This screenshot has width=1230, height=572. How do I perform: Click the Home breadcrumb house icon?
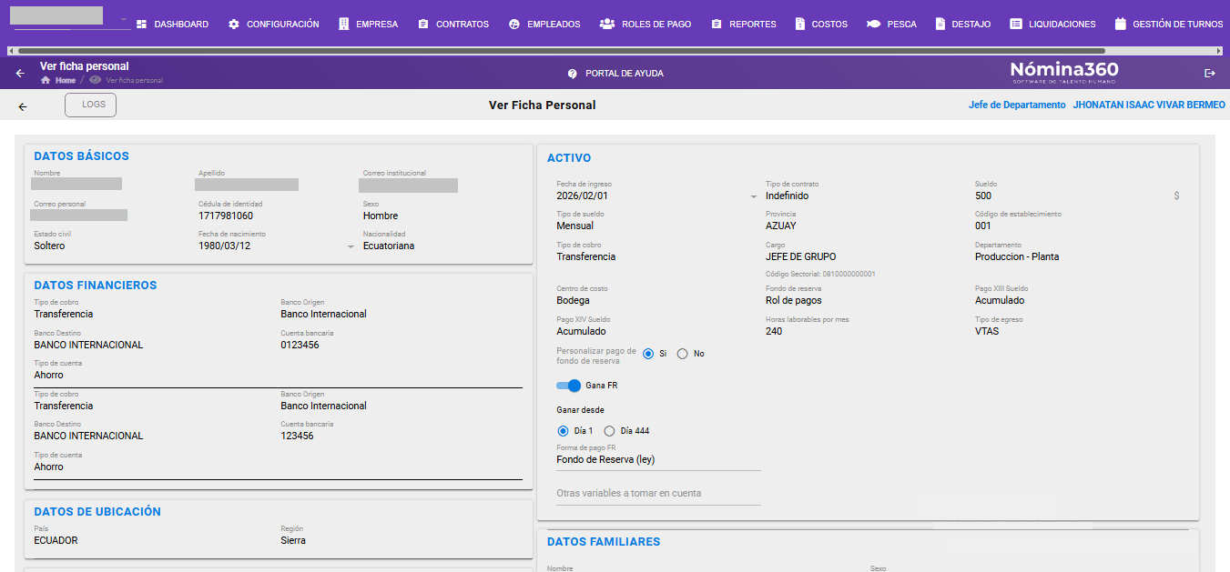[46, 80]
